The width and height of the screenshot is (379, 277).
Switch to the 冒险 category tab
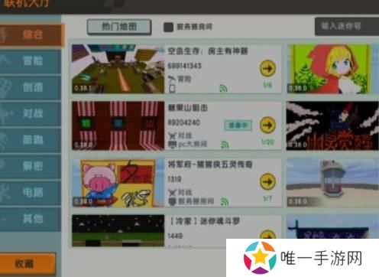31,61
